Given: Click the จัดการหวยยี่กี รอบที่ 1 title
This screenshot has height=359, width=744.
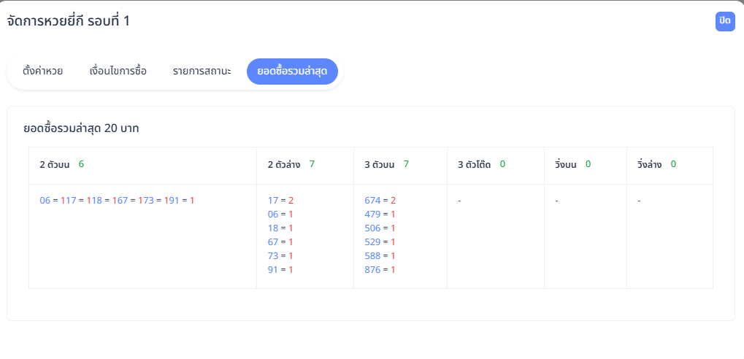Looking at the screenshot, I should (x=69, y=21).
